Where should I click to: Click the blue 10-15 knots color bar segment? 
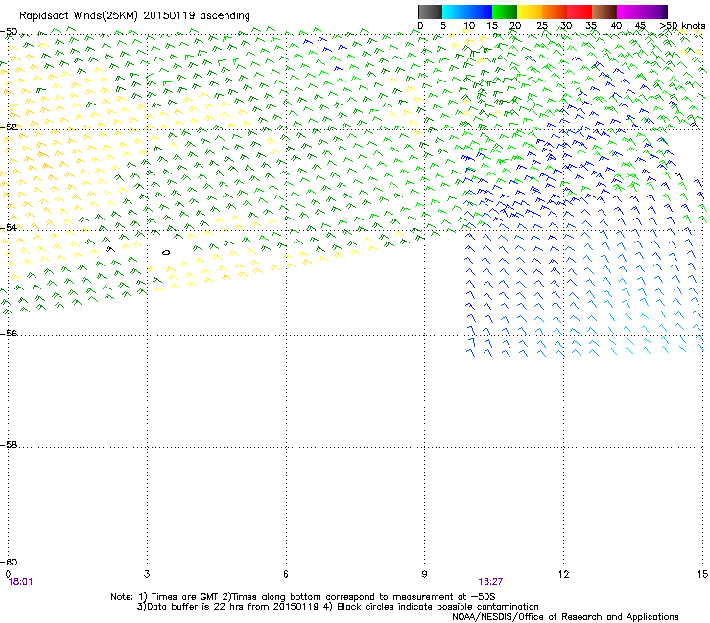pyautogui.click(x=480, y=12)
